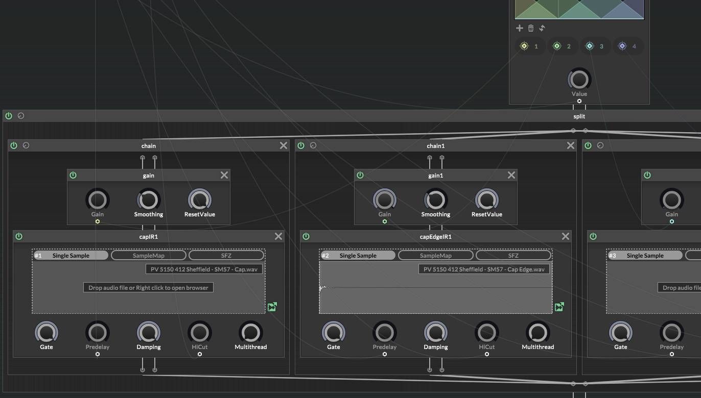Click the Damping knob in capEdgeIR1

[x=436, y=332]
